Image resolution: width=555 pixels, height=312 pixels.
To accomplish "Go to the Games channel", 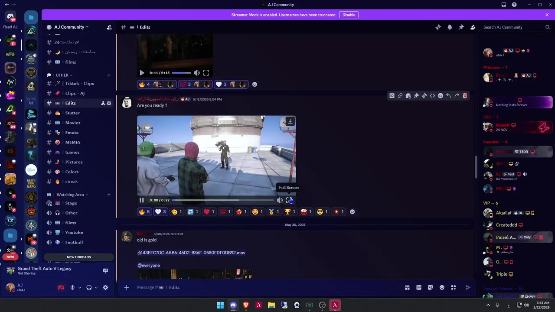I will tap(79, 153).
